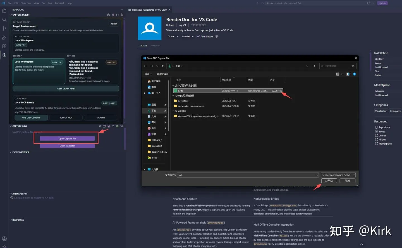Open the Selection menu
Viewport: 402px width, 248px height.
pos(26,3)
